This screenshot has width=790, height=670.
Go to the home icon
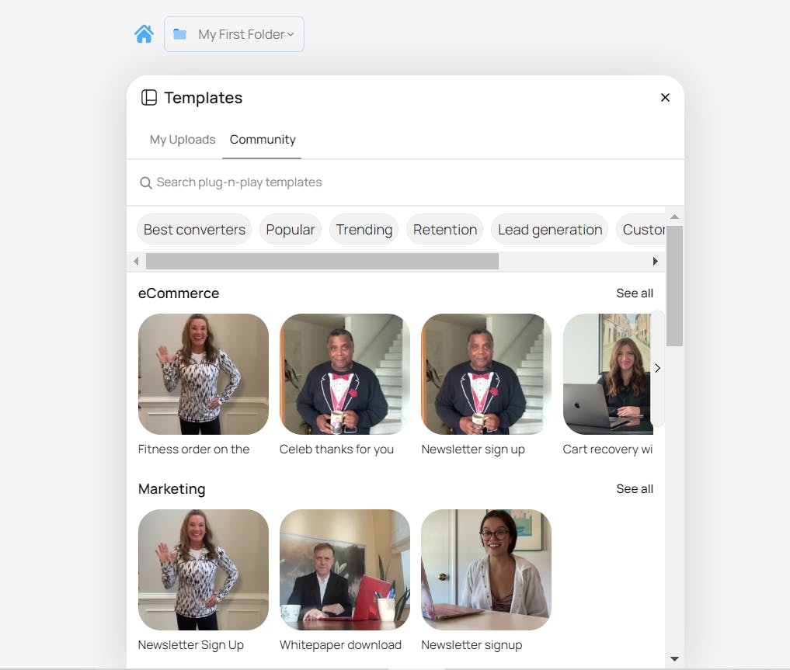(144, 34)
